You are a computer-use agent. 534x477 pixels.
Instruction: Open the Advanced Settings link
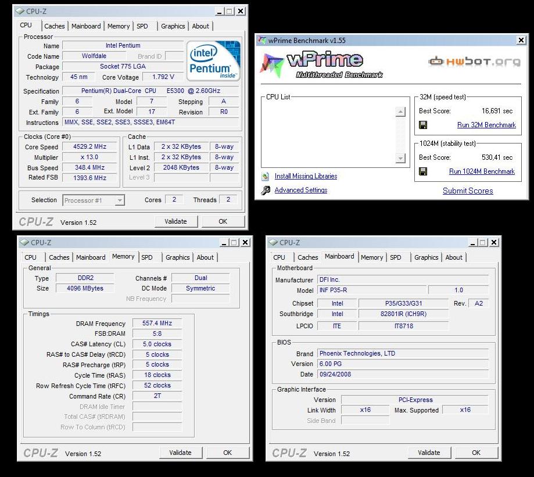pyautogui.click(x=301, y=190)
